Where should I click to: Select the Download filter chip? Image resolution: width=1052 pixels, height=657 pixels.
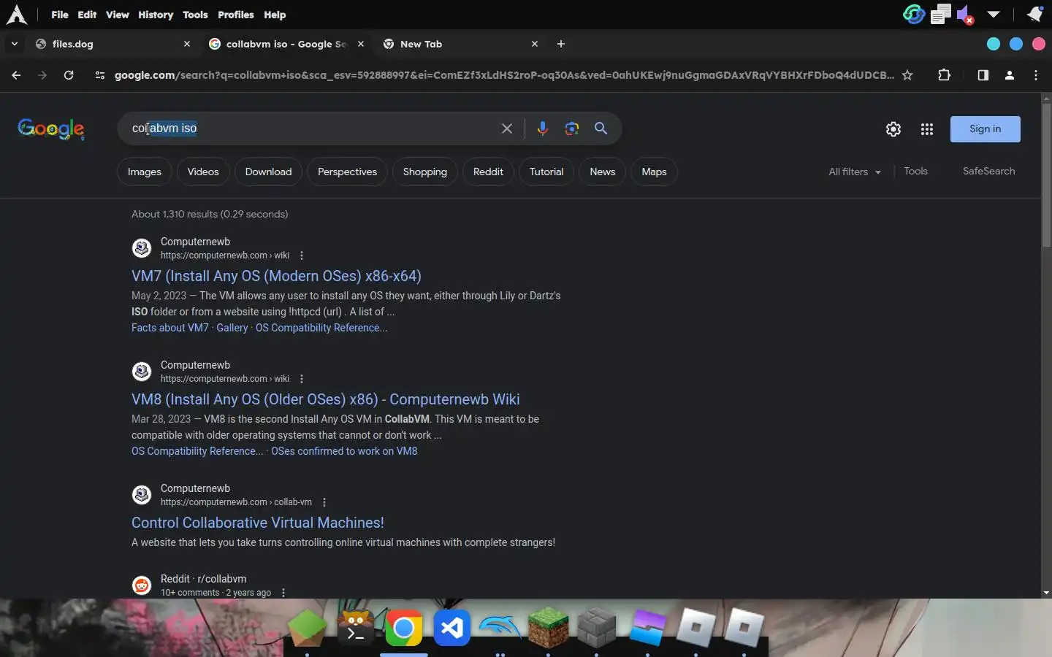click(268, 172)
